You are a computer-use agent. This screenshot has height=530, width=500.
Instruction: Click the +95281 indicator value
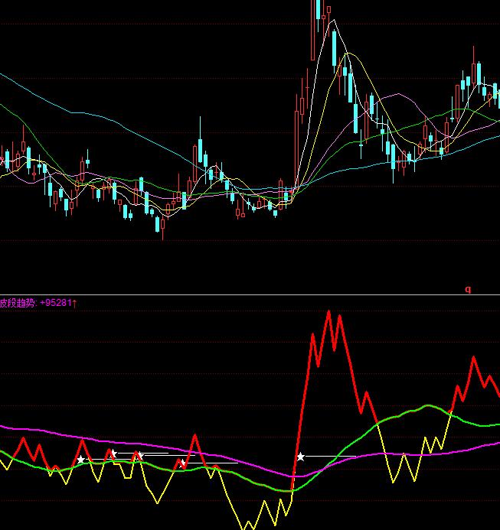pyautogui.click(x=56, y=303)
